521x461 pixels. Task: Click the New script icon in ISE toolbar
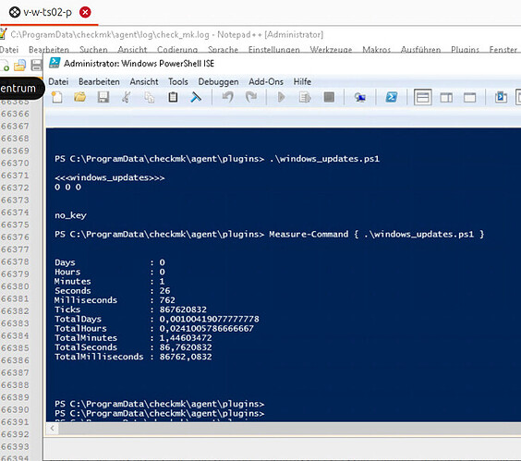pyautogui.click(x=57, y=97)
